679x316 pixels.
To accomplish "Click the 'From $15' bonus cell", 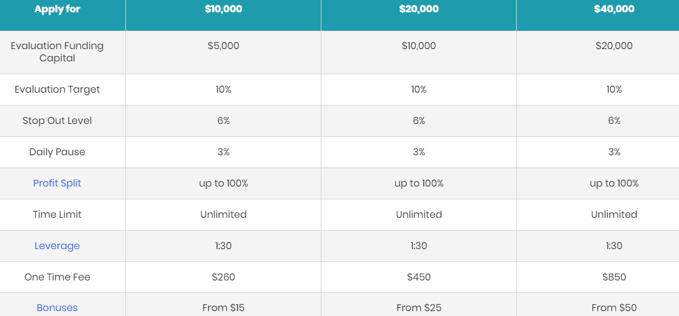I will 223,308.
